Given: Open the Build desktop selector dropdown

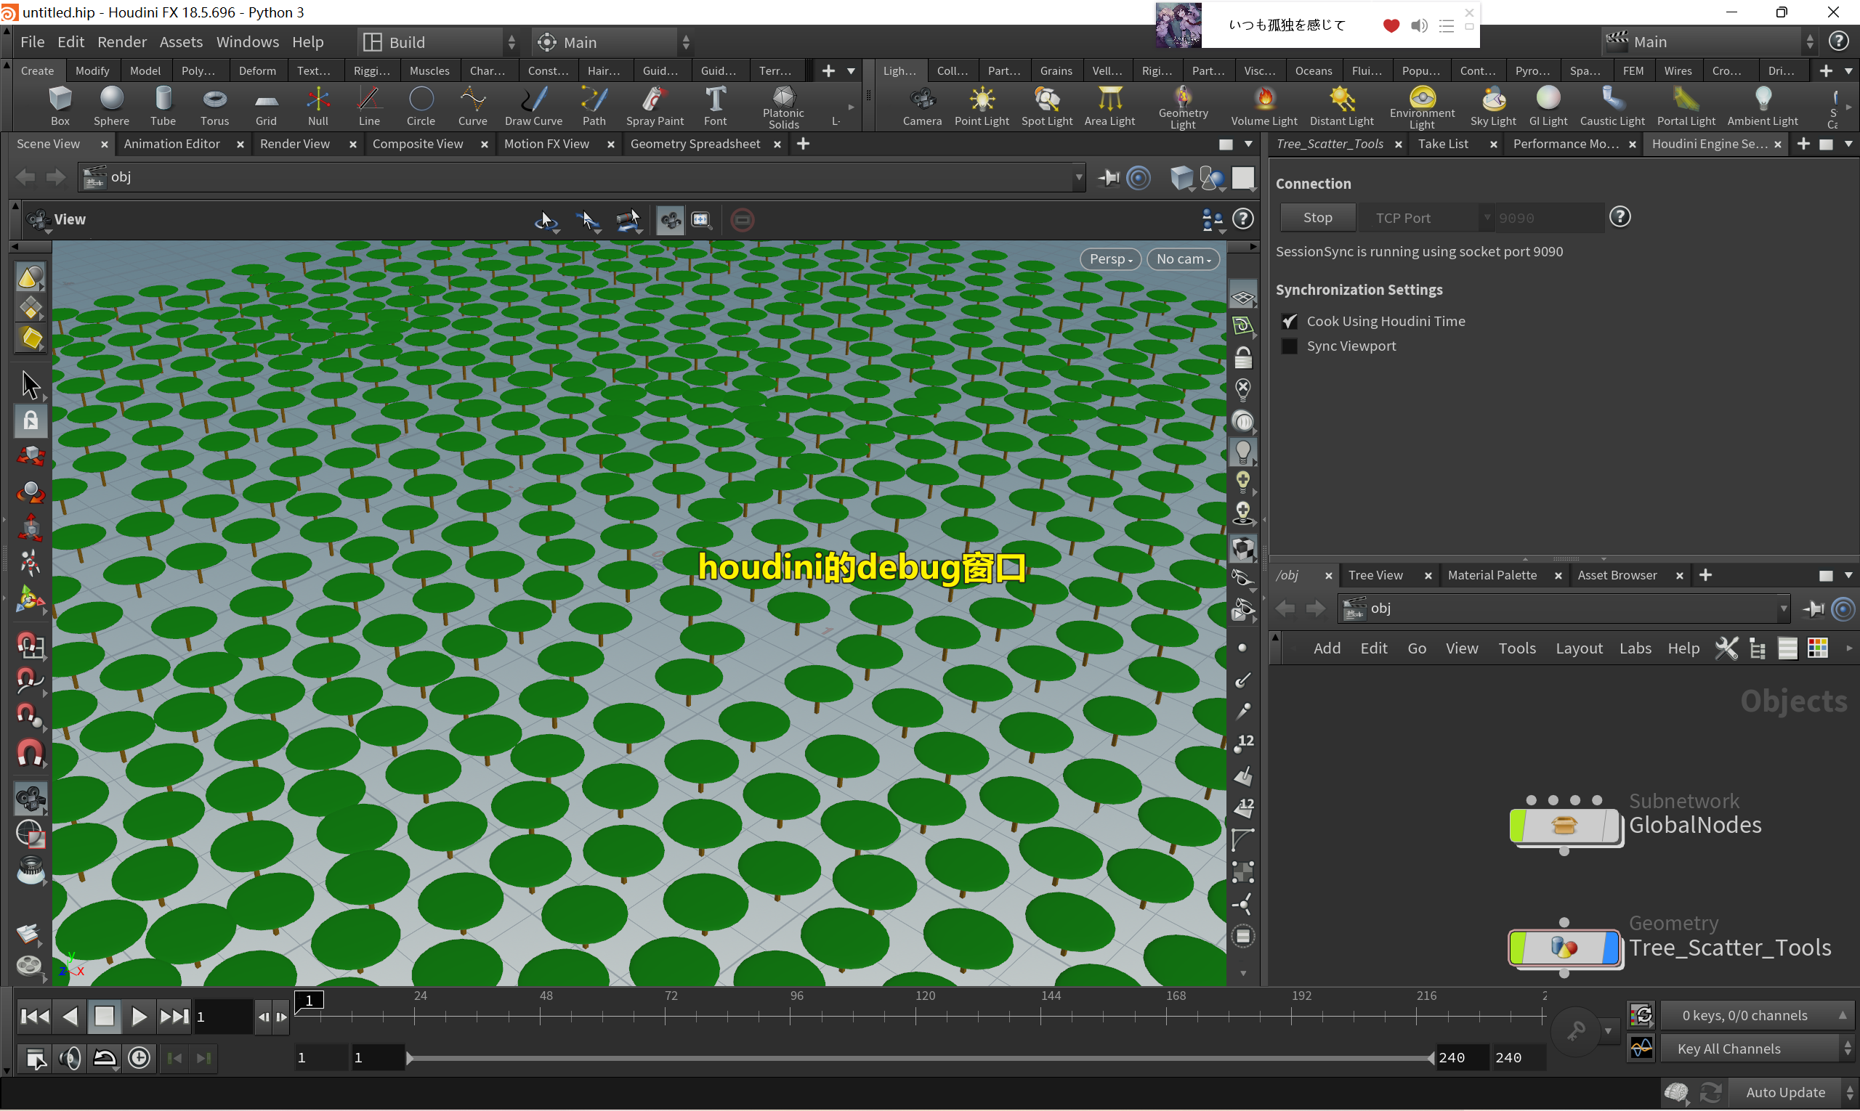Looking at the screenshot, I should coord(511,42).
